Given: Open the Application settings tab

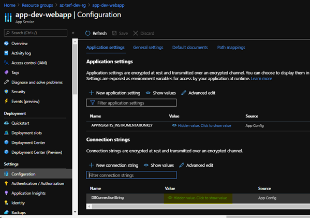Looking at the screenshot, I should pyautogui.click(x=106, y=48).
